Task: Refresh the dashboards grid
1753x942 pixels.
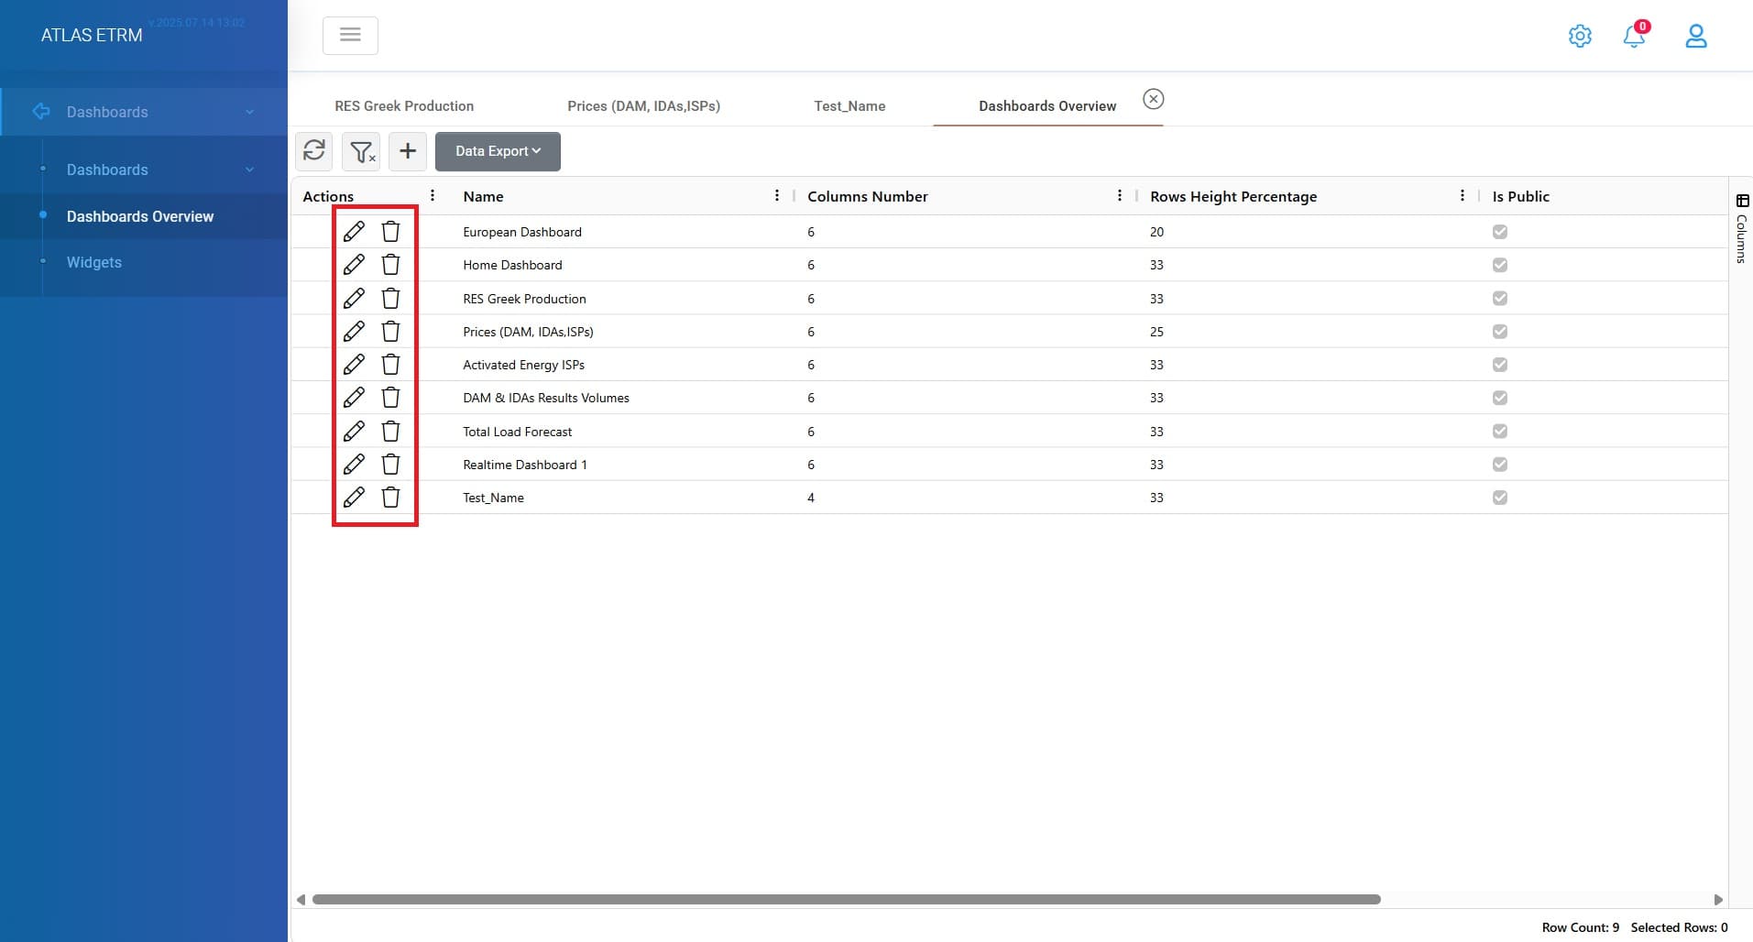Action: point(314,150)
